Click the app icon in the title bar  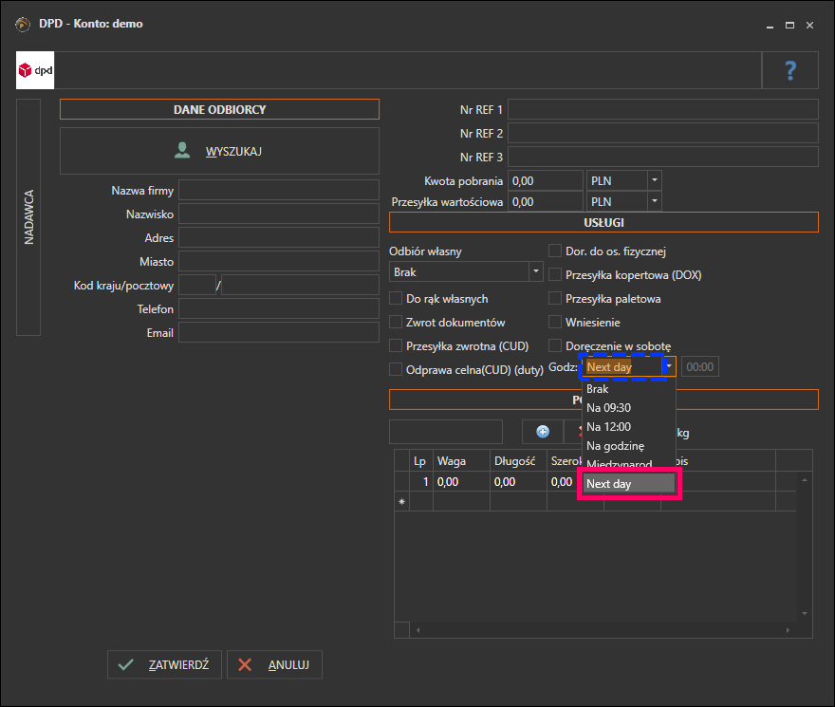[x=23, y=24]
